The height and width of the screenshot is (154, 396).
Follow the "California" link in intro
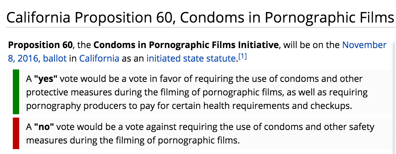coord(99,59)
